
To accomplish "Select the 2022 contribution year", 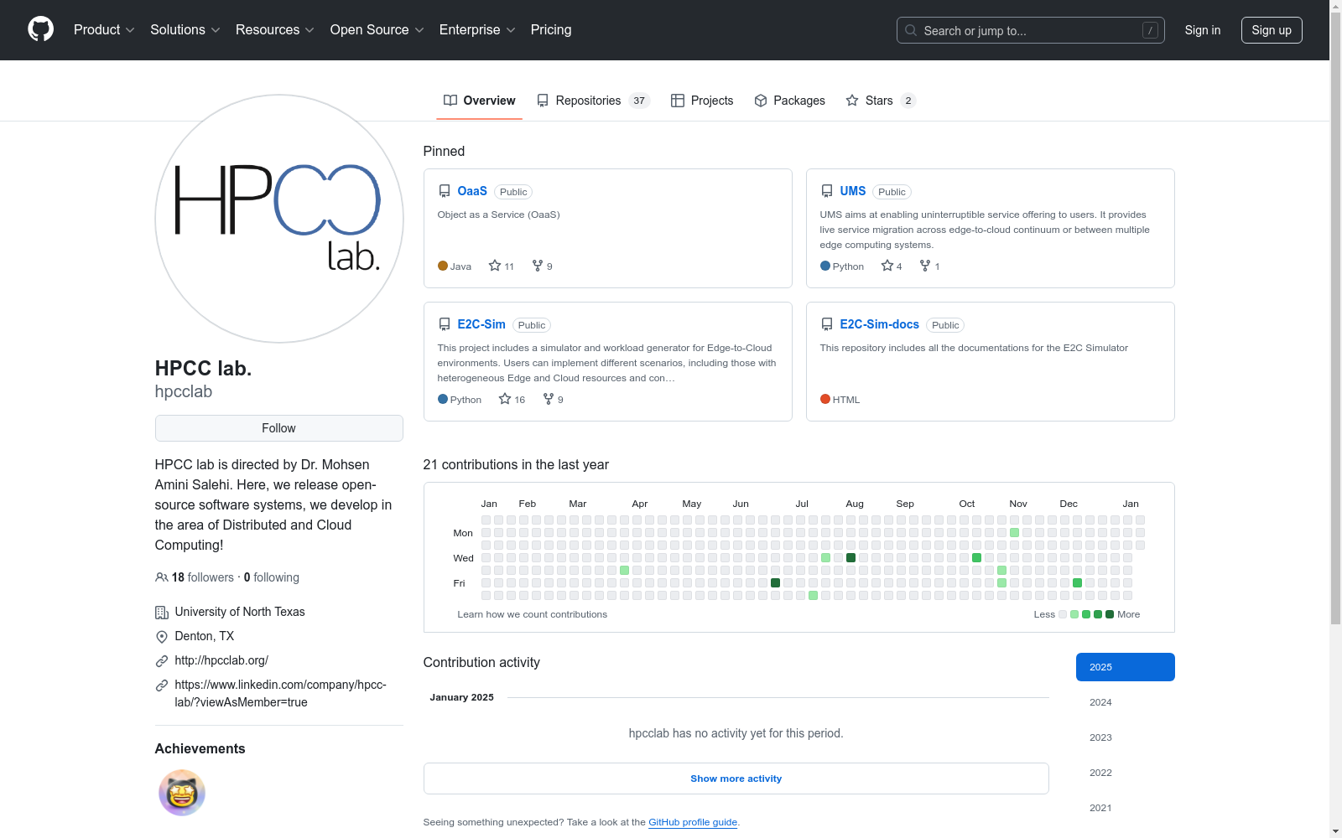I will pyautogui.click(x=1126, y=773).
